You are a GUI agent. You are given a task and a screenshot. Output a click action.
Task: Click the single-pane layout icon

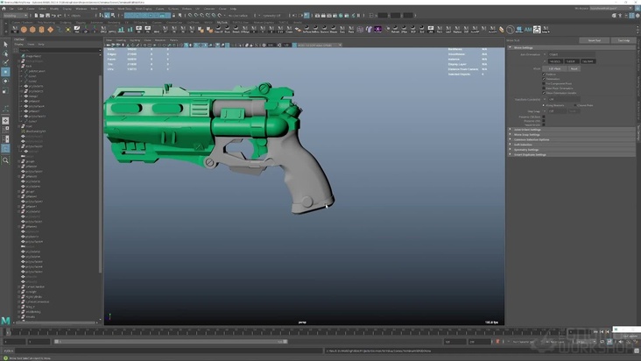(x=5, y=121)
